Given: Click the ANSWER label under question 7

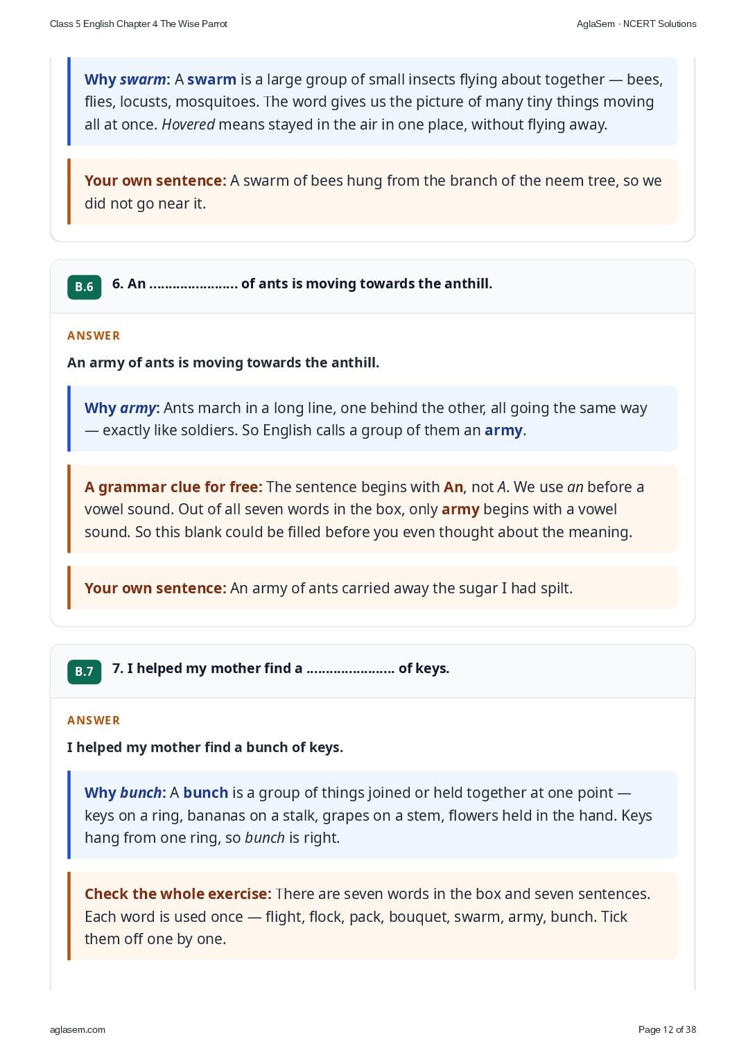Looking at the screenshot, I should [x=94, y=720].
